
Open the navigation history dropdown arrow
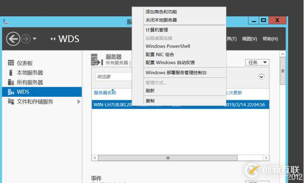coord(35,39)
